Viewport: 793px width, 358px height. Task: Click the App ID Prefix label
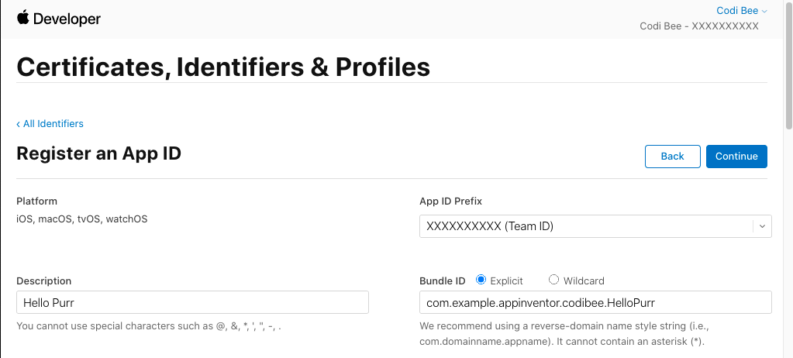point(450,201)
